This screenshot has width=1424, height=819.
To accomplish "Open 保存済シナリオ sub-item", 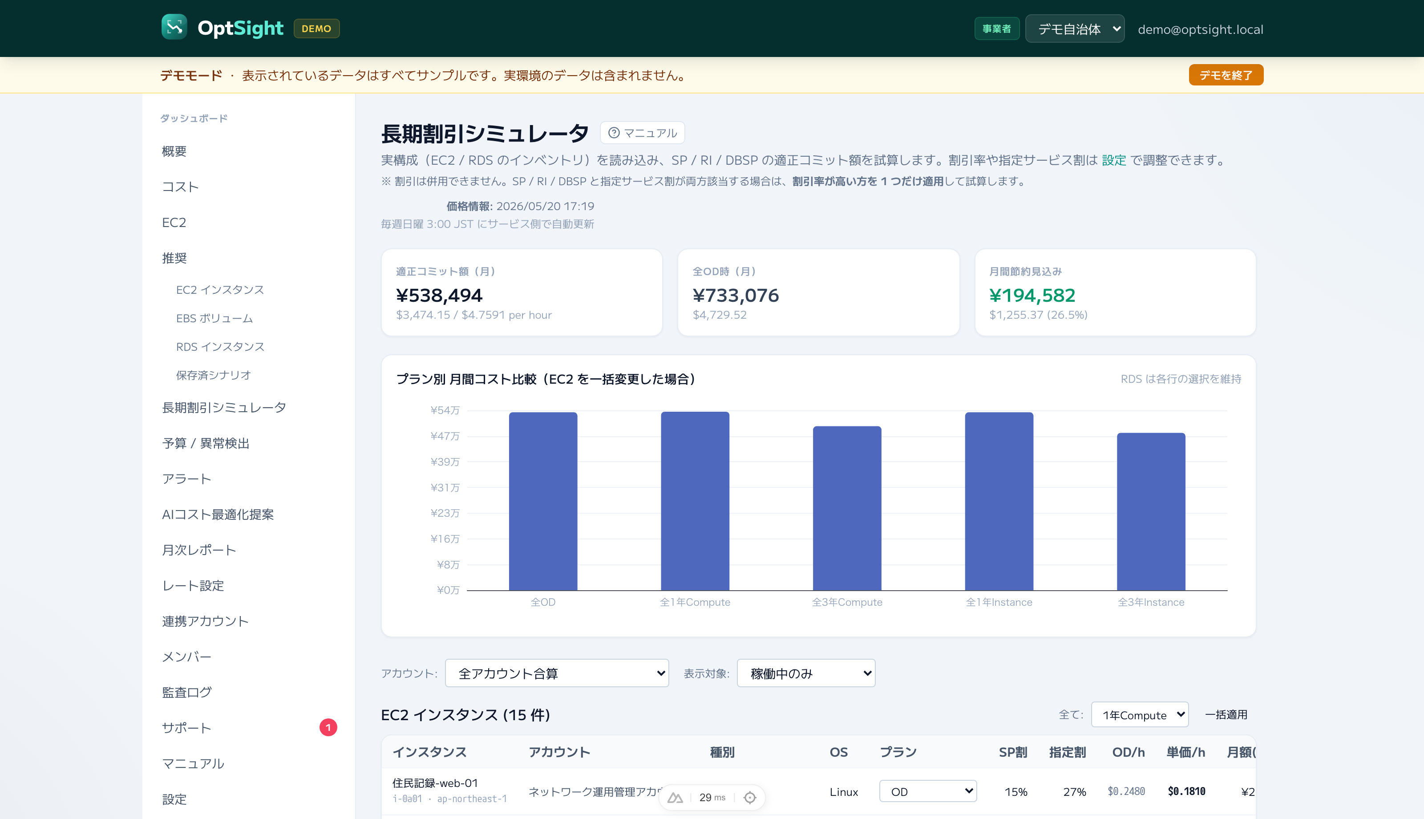I will pyautogui.click(x=213, y=375).
